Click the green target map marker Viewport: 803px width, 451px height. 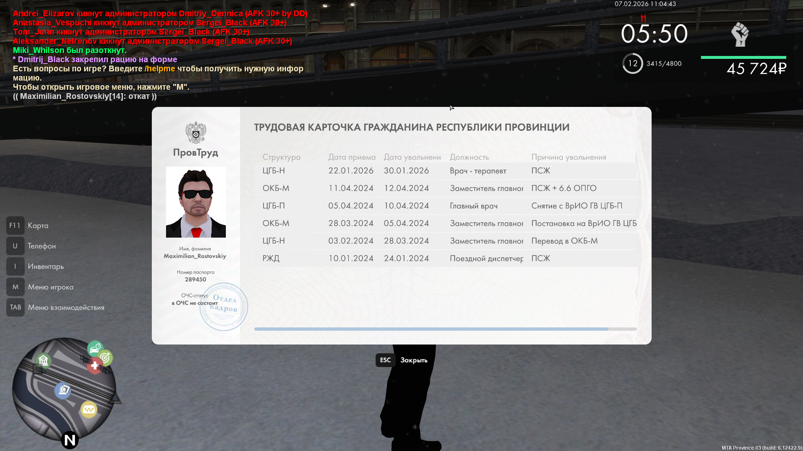(105, 357)
